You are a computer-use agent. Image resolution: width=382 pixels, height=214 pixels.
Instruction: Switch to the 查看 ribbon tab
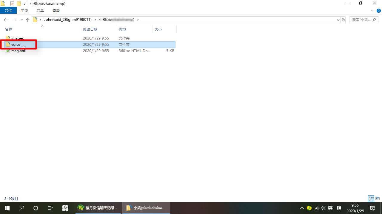[x=56, y=10]
